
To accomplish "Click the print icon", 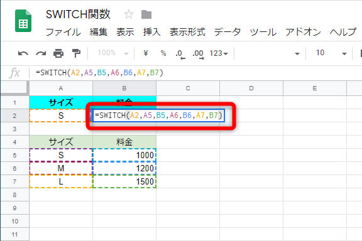I will 58,53.
